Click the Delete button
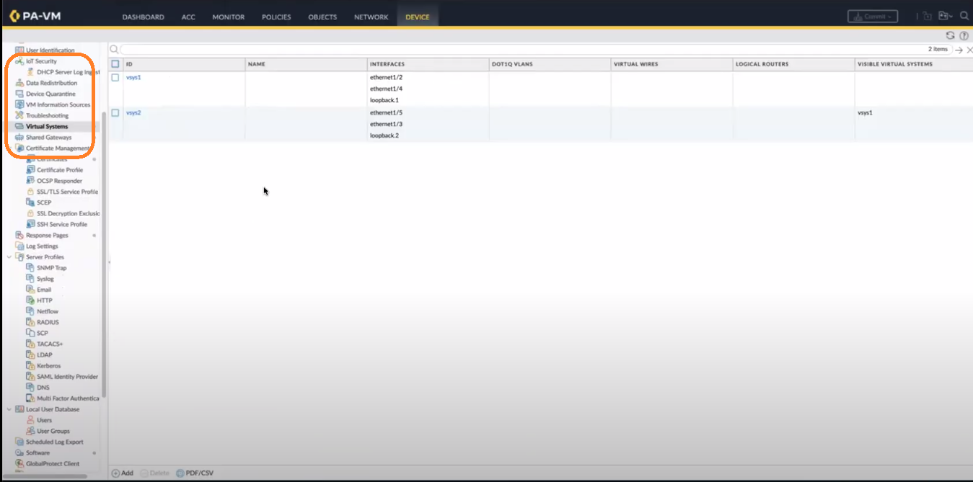The width and height of the screenshot is (973, 482). [x=155, y=473]
